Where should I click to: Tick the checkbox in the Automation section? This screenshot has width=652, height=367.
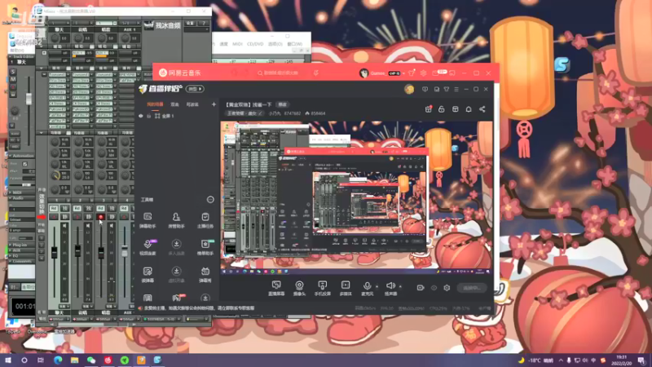25,164
